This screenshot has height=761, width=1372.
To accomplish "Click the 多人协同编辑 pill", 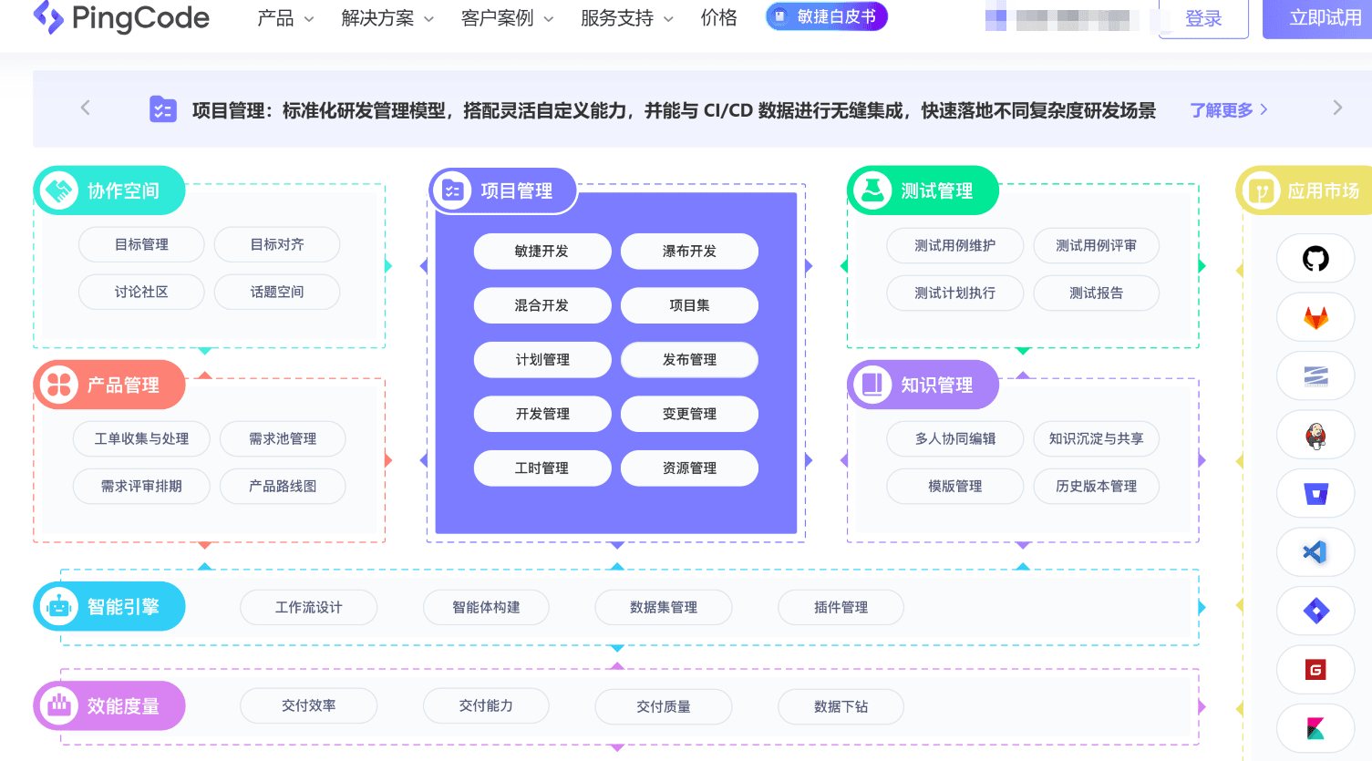I will click(955, 438).
